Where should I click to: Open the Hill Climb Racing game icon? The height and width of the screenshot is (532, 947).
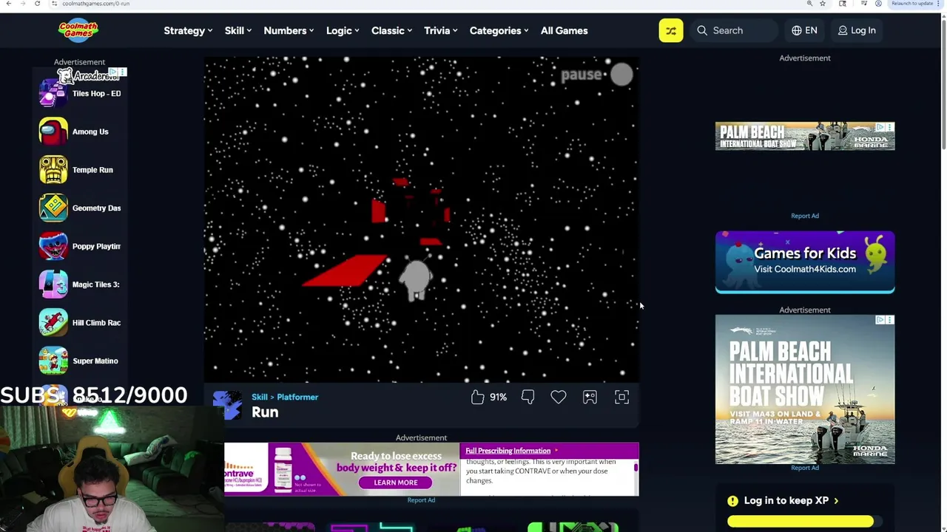[53, 323]
